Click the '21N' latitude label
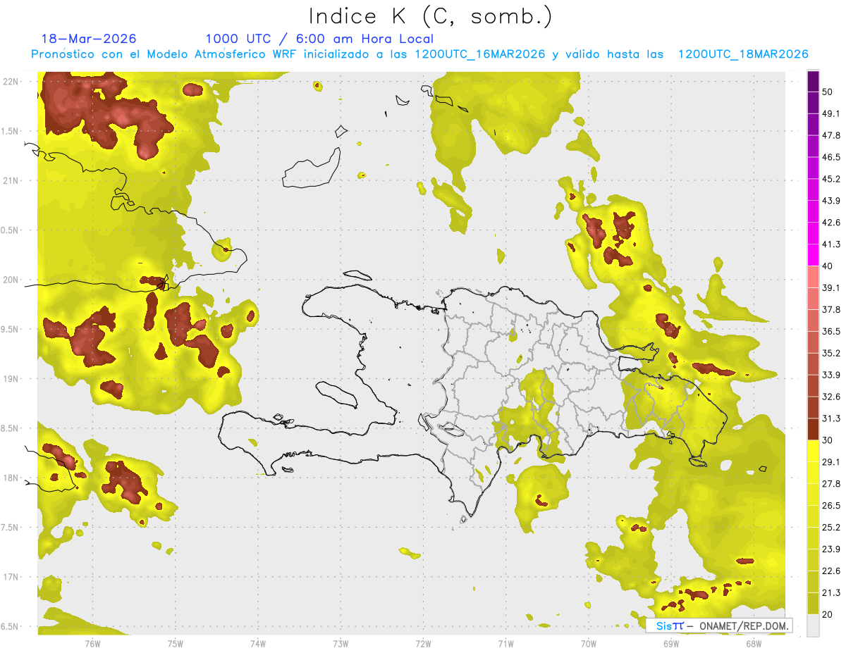This screenshot has width=846, height=653. click(11, 180)
